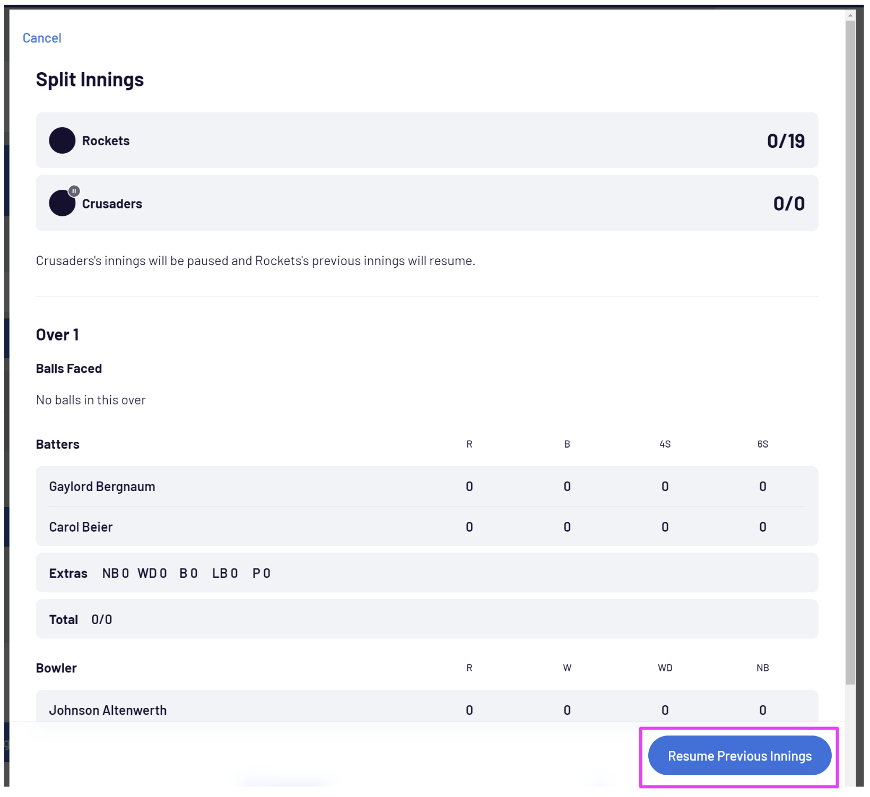Click 'No balls in this over' text

click(91, 400)
